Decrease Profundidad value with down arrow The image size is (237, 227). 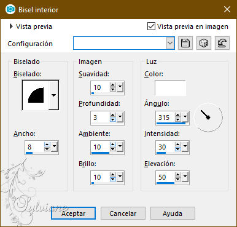[x=113, y=119]
